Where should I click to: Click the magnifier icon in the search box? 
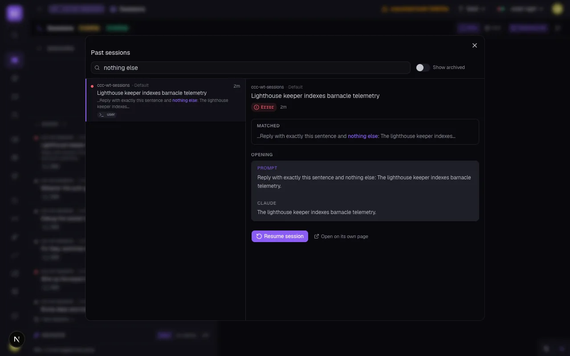point(97,68)
